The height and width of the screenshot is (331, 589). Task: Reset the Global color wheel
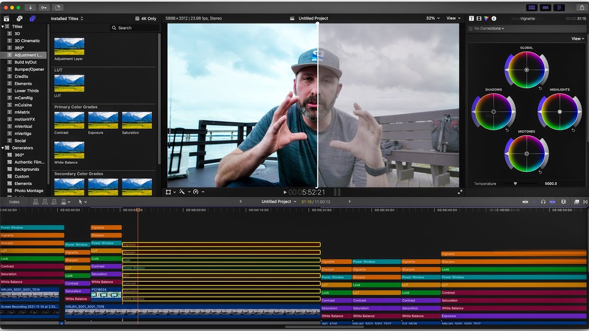540,88
